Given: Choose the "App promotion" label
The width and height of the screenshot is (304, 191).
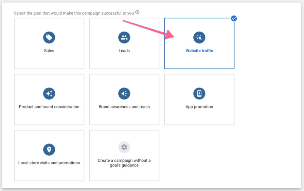Looking at the screenshot, I should click(x=199, y=107).
